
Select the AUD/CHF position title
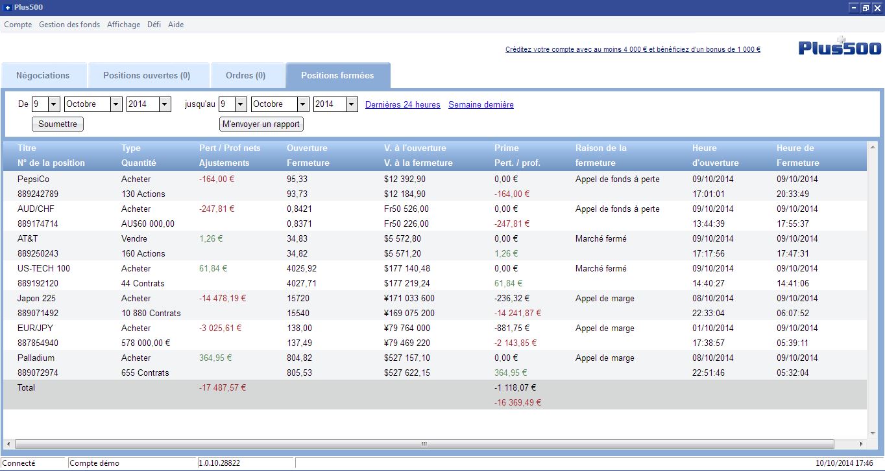[x=36, y=209]
